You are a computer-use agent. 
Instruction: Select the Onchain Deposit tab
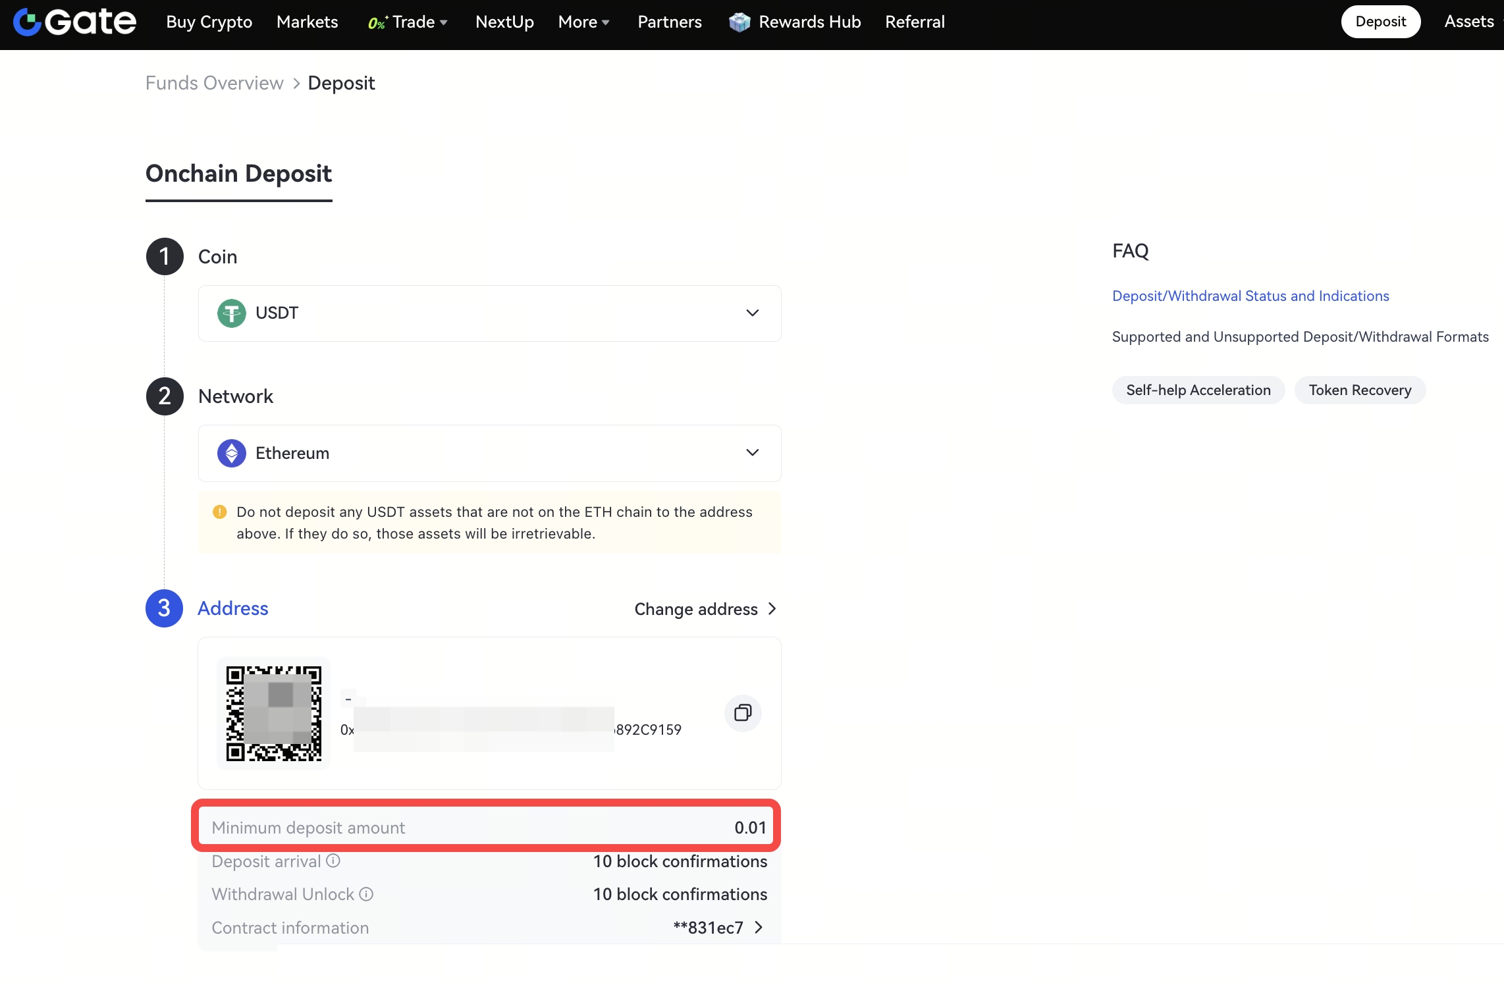(x=238, y=174)
